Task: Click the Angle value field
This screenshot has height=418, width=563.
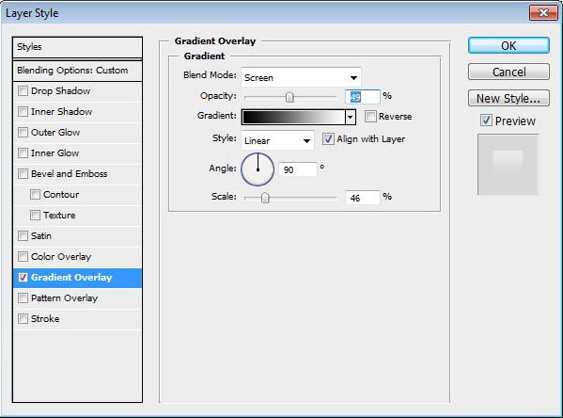Action: 298,169
